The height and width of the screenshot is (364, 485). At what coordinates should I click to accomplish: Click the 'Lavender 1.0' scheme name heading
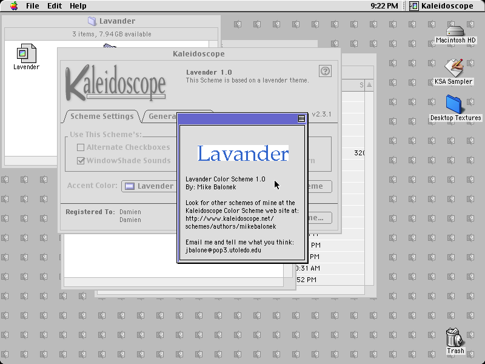tap(209, 72)
